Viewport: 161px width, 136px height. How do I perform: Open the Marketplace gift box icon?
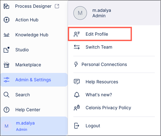6,65
